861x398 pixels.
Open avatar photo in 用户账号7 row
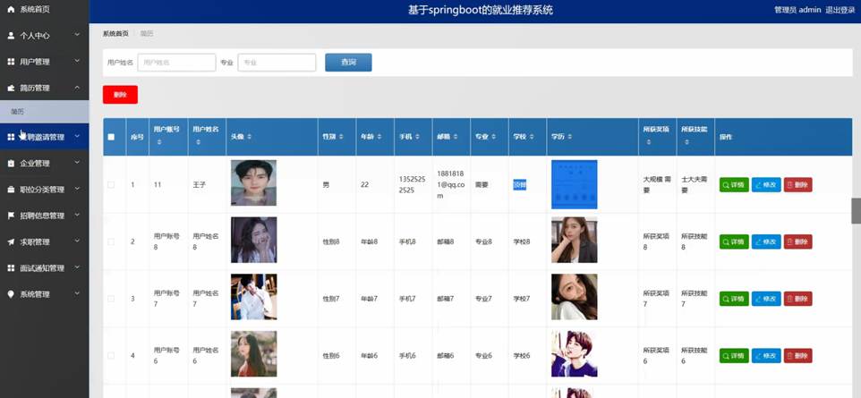[x=253, y=297]
